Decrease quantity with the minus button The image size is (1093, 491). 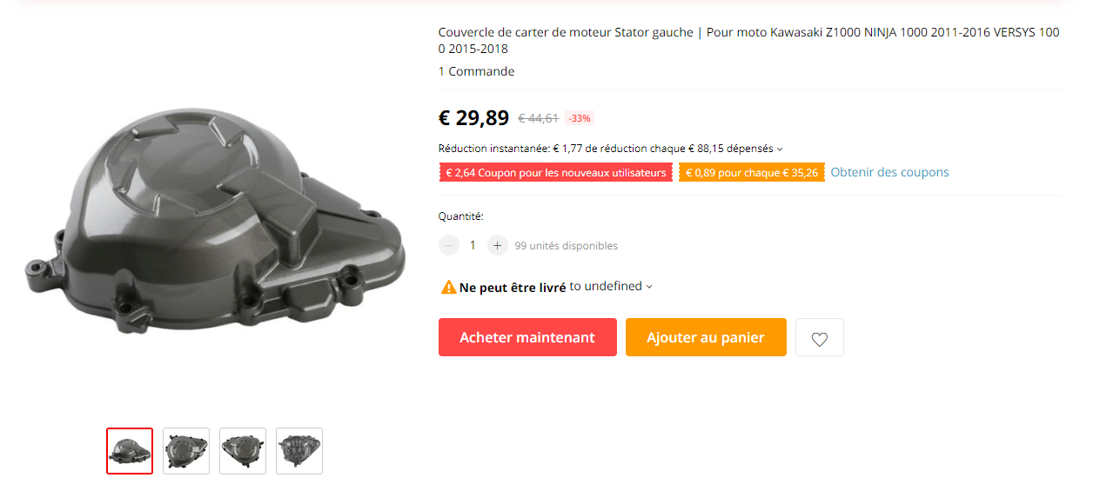448,245
